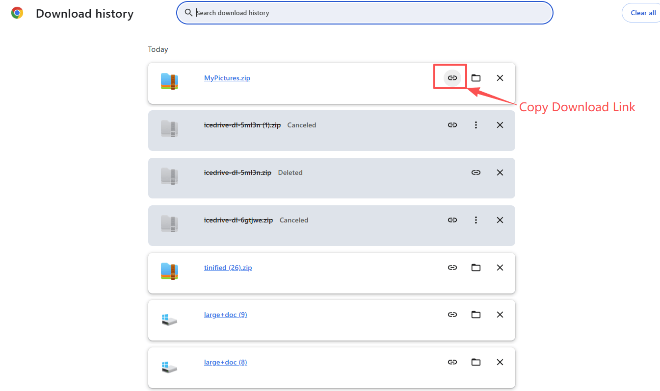Click Clear all downloads
The height and width of the screenshot is (391, 660).
[x=644, y=13]
